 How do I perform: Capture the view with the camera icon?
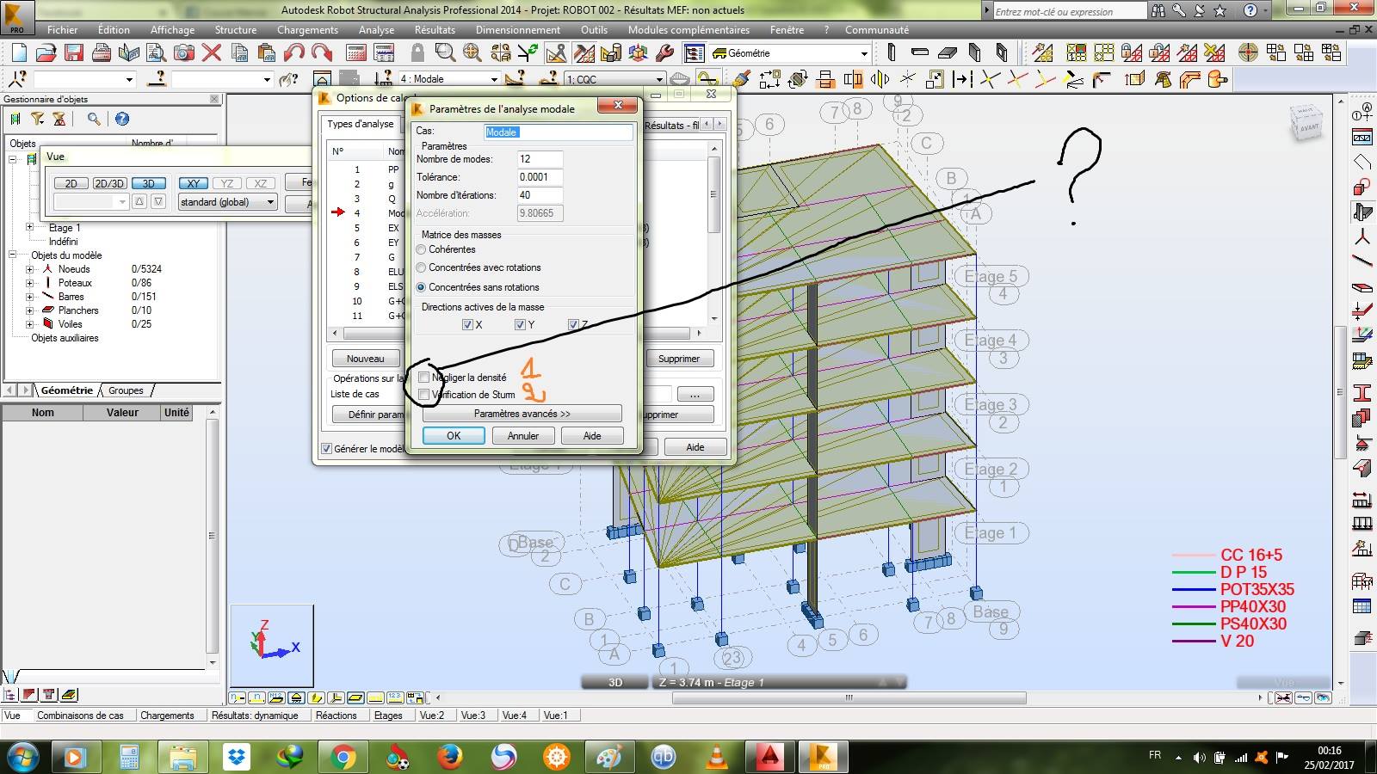184,53
